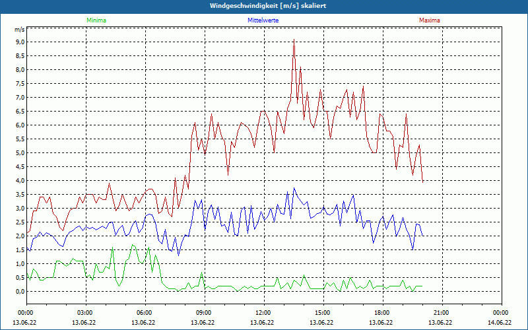Click the "5,0" y-axis value
The image size is (528, 330).
[20, 153]
